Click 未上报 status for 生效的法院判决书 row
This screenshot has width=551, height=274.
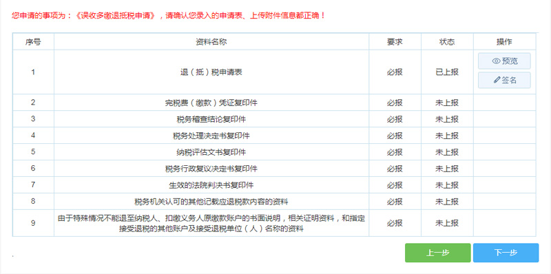[447, 185]
